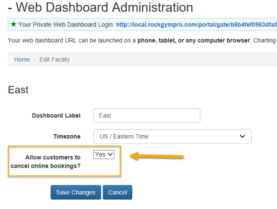Click the breadcrumb slash separator

point(35,60)
